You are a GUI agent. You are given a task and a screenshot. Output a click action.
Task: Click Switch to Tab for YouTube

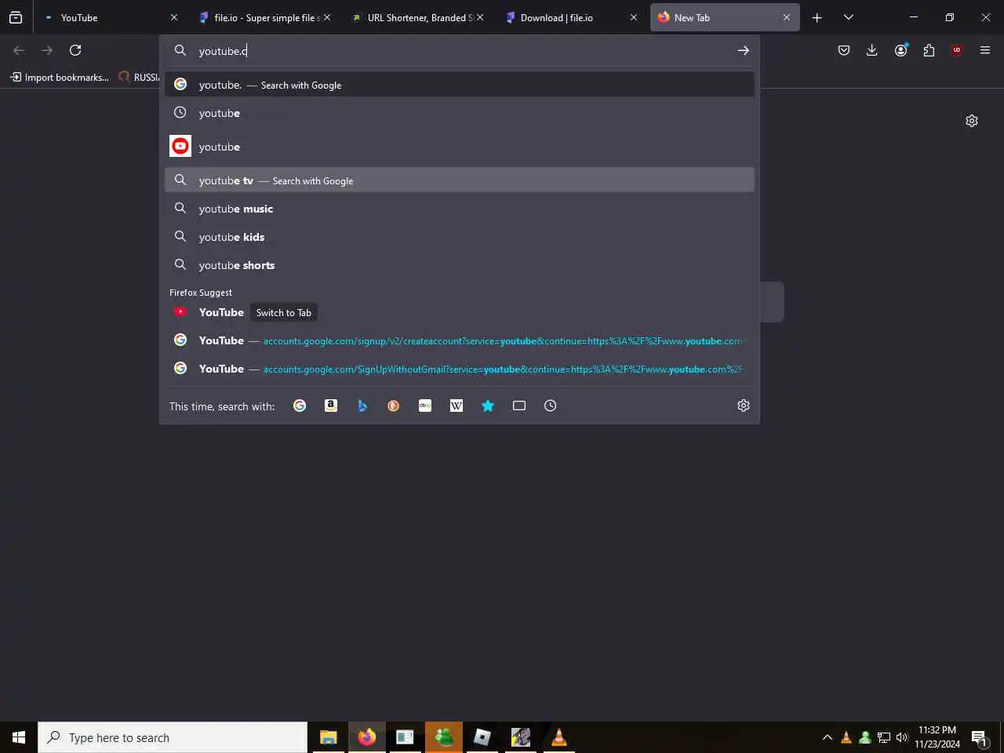click(x=283, y=312)
